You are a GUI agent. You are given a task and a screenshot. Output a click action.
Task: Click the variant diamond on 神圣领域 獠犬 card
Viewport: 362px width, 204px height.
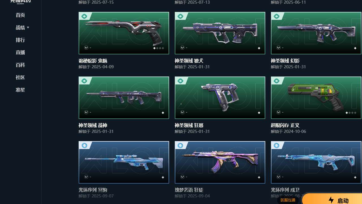[259, 48]
